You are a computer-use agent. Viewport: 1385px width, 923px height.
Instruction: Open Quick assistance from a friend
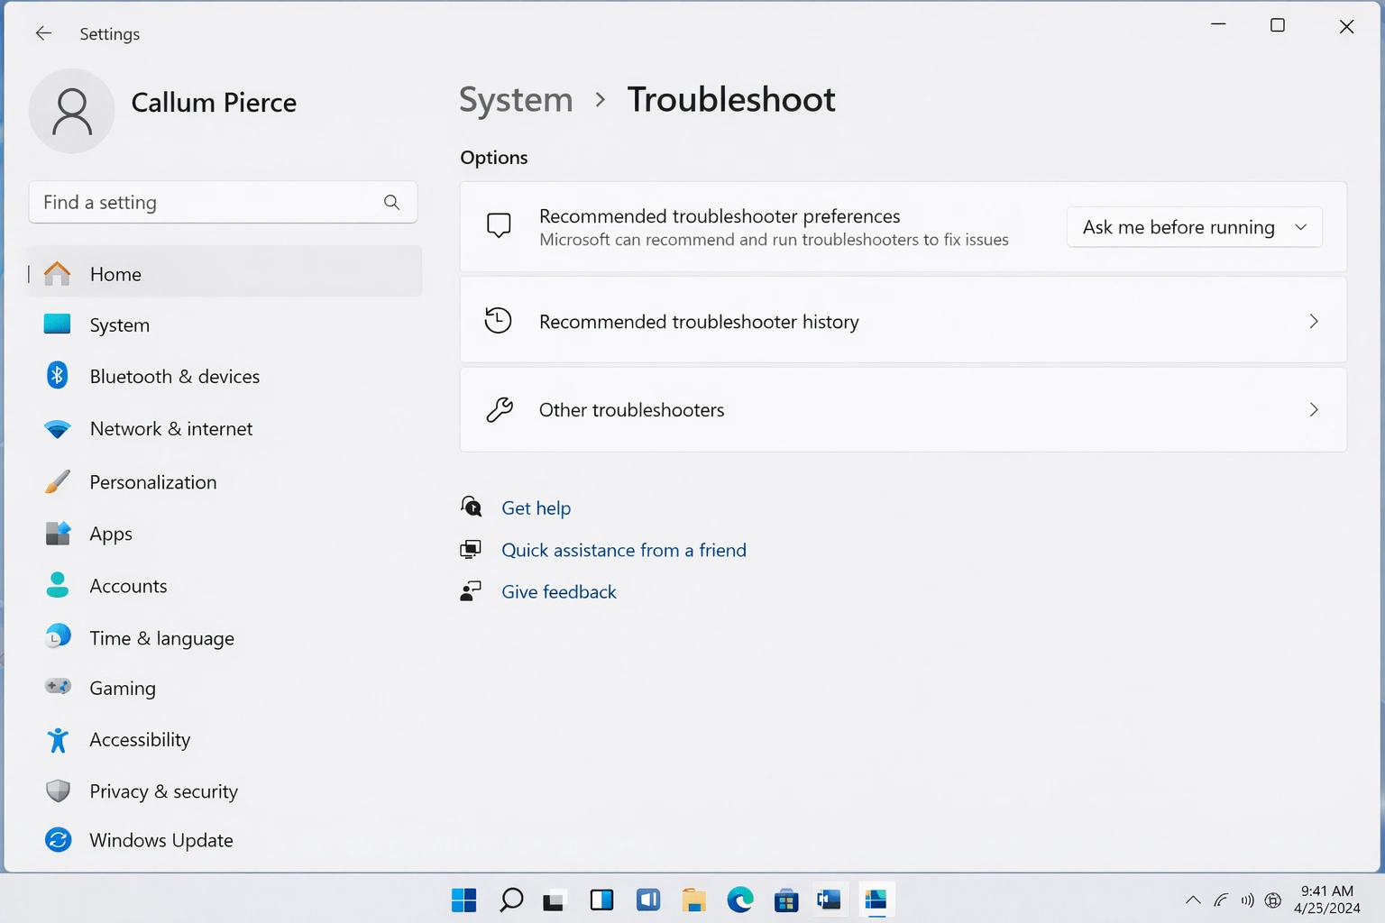click(x=624, y=550)
